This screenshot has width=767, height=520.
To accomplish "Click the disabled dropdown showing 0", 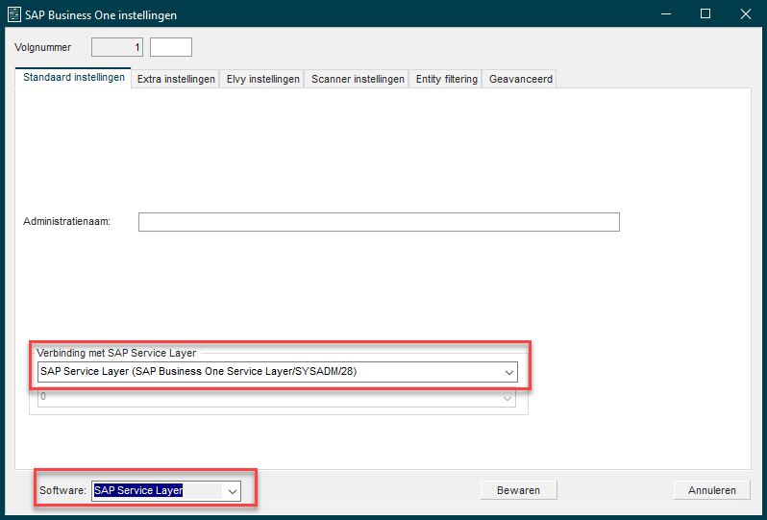I will [x=277, y=397].
